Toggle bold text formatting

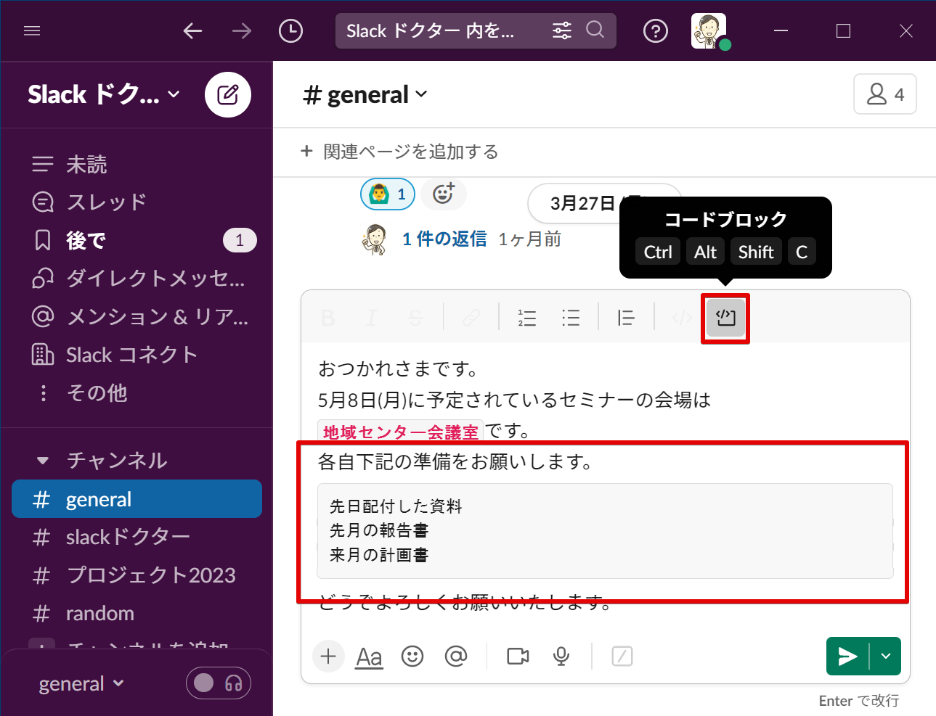pos(327,318)
